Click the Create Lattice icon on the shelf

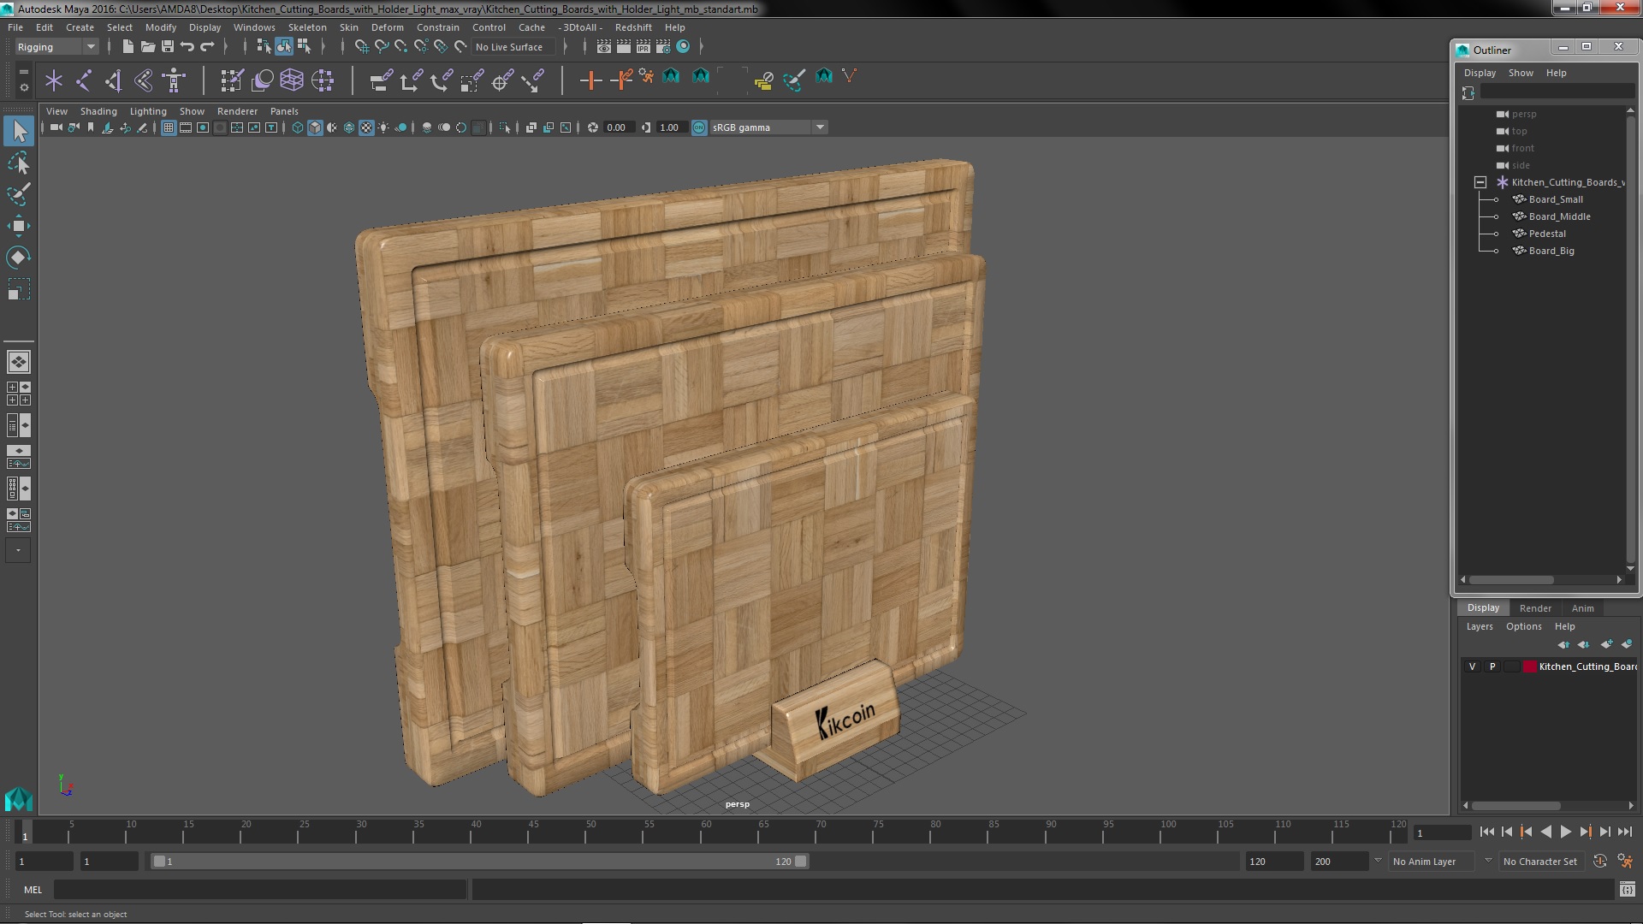[x=292, y=80]
